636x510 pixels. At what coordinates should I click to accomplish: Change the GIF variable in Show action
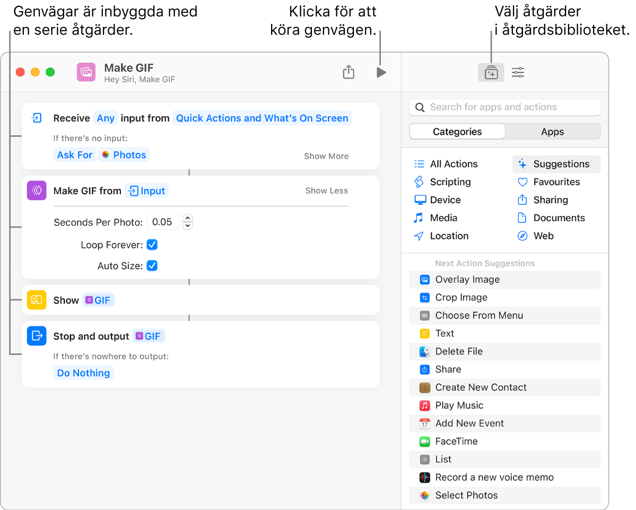click(99, 300)
